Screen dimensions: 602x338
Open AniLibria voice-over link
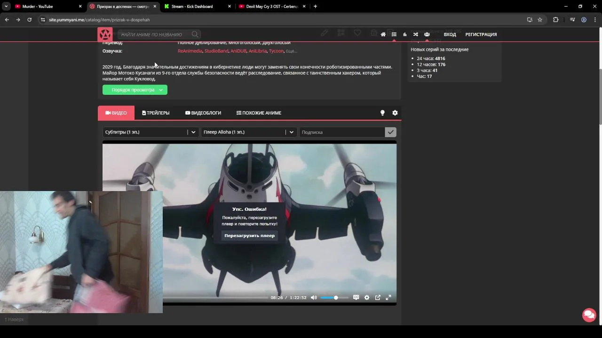click(x=258, y=51)
